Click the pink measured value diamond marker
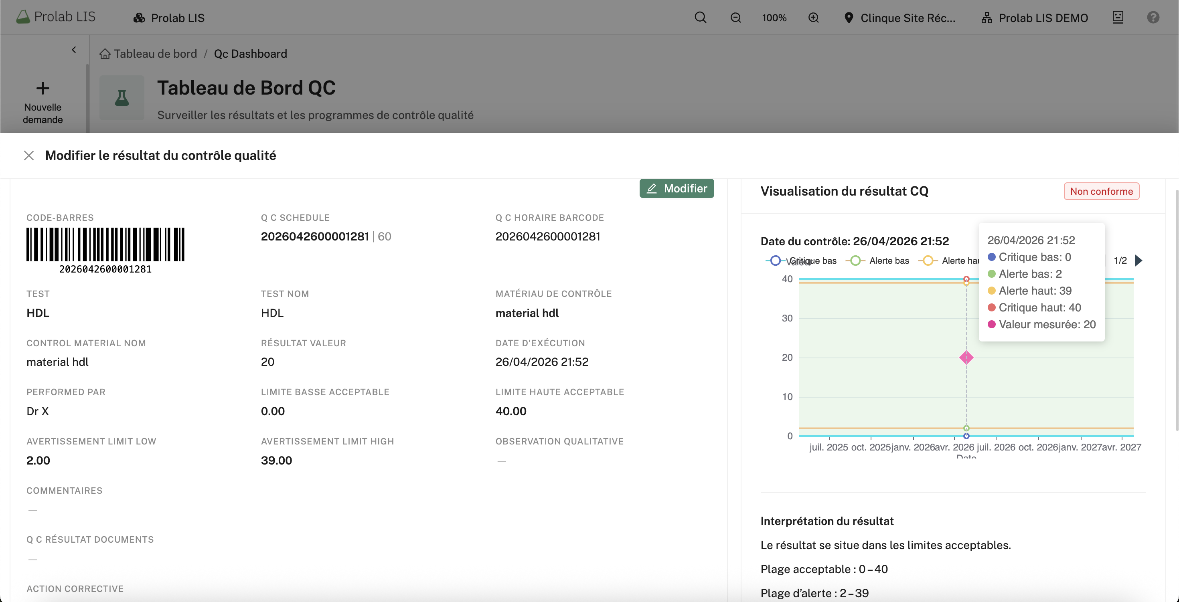This screenshot has width=1179, height=602. tap(966, 357)
